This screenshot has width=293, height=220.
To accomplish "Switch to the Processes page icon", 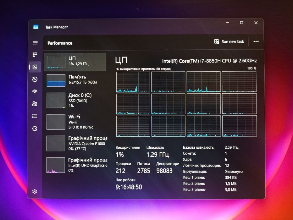I will (x=35, y=55).
